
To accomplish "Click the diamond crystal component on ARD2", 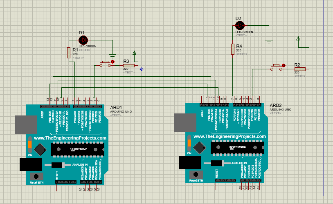I will 200,148.
